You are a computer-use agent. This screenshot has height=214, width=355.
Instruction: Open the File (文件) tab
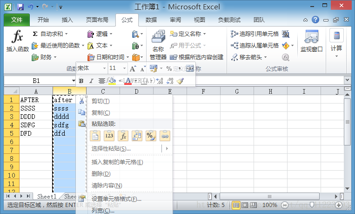[17, 20]
